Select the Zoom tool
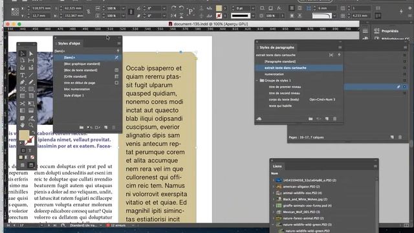 (31, 125)
